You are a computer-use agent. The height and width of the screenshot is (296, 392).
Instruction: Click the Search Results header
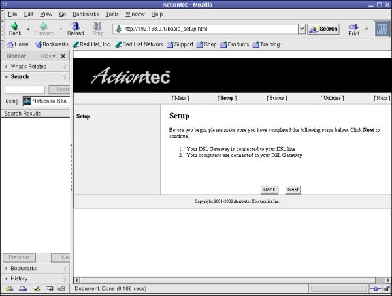(35, 114)
